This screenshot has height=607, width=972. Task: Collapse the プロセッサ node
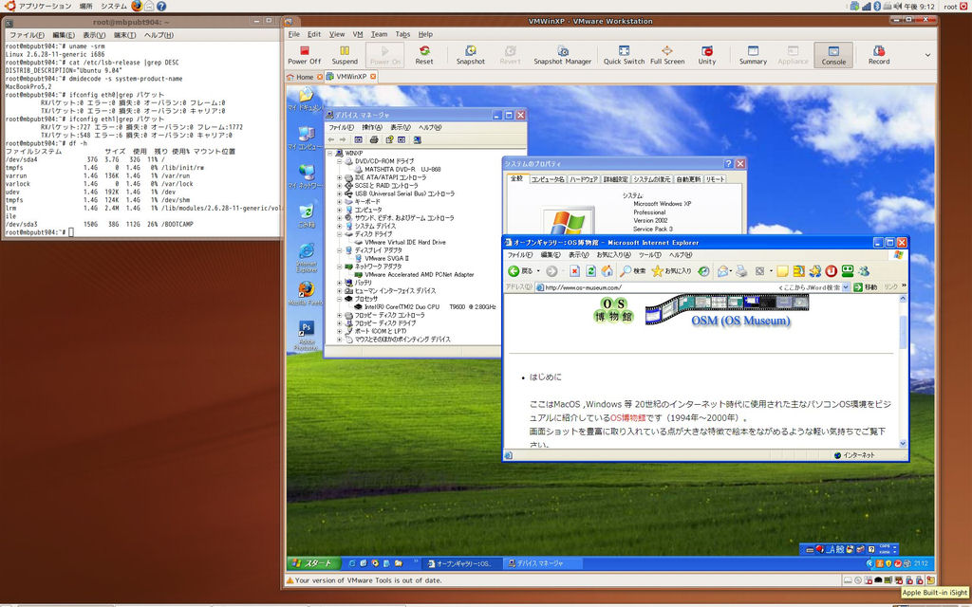click(339, 299)
